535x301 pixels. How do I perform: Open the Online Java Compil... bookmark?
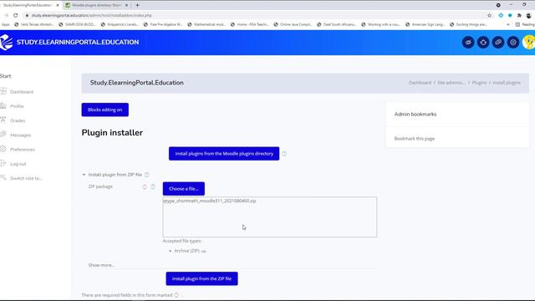coord(293,24)
